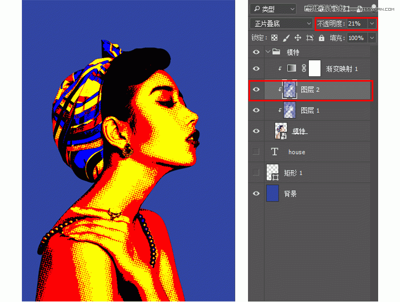400x302 pixels.
Task: Click the 图层 2 layer thumbnail
Action: pyautogui.click(x=290, y=89)
